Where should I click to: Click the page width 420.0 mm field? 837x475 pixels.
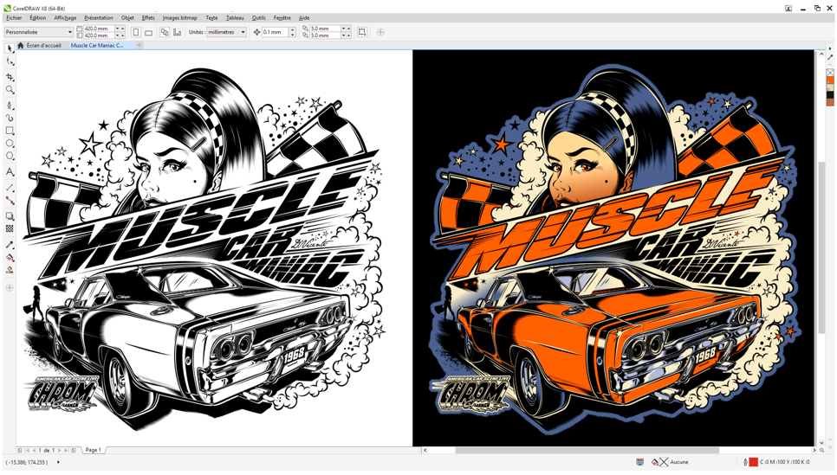pos(99,29)
